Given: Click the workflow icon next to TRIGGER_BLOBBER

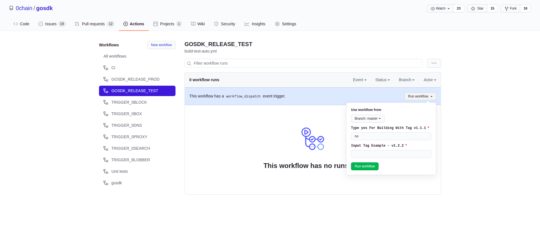Looking at the screenshot, I should point(106,160).
